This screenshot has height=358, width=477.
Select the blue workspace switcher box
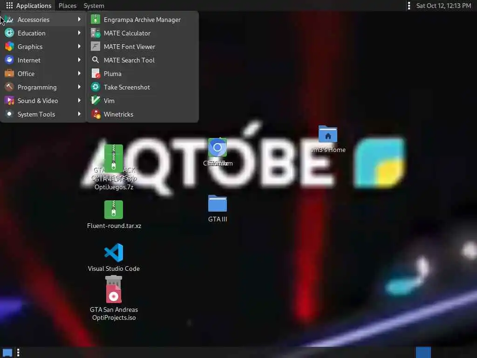[423, 352]
